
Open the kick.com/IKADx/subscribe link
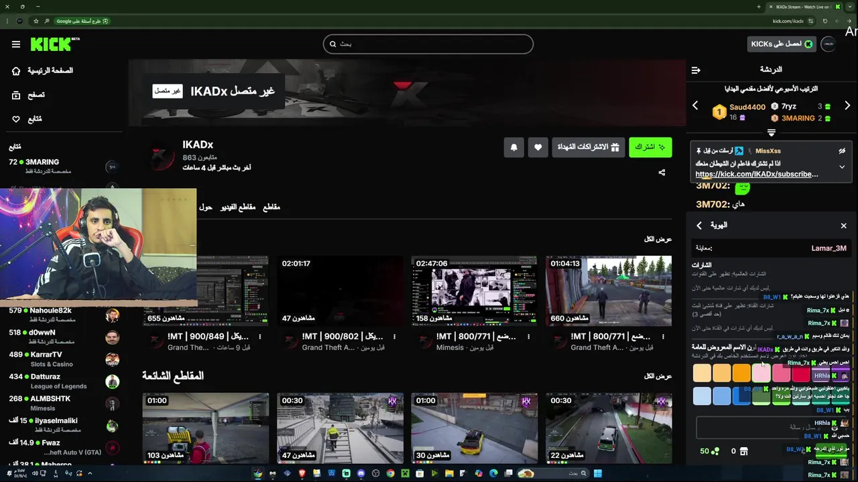pos(757,174)
